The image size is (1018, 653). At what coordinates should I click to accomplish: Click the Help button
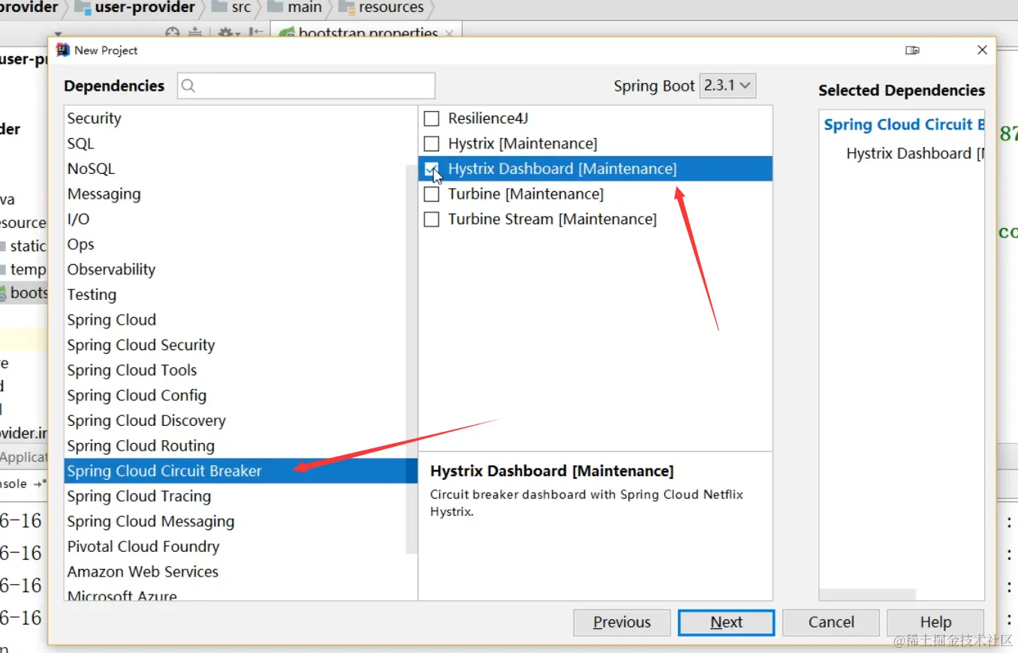935,622
